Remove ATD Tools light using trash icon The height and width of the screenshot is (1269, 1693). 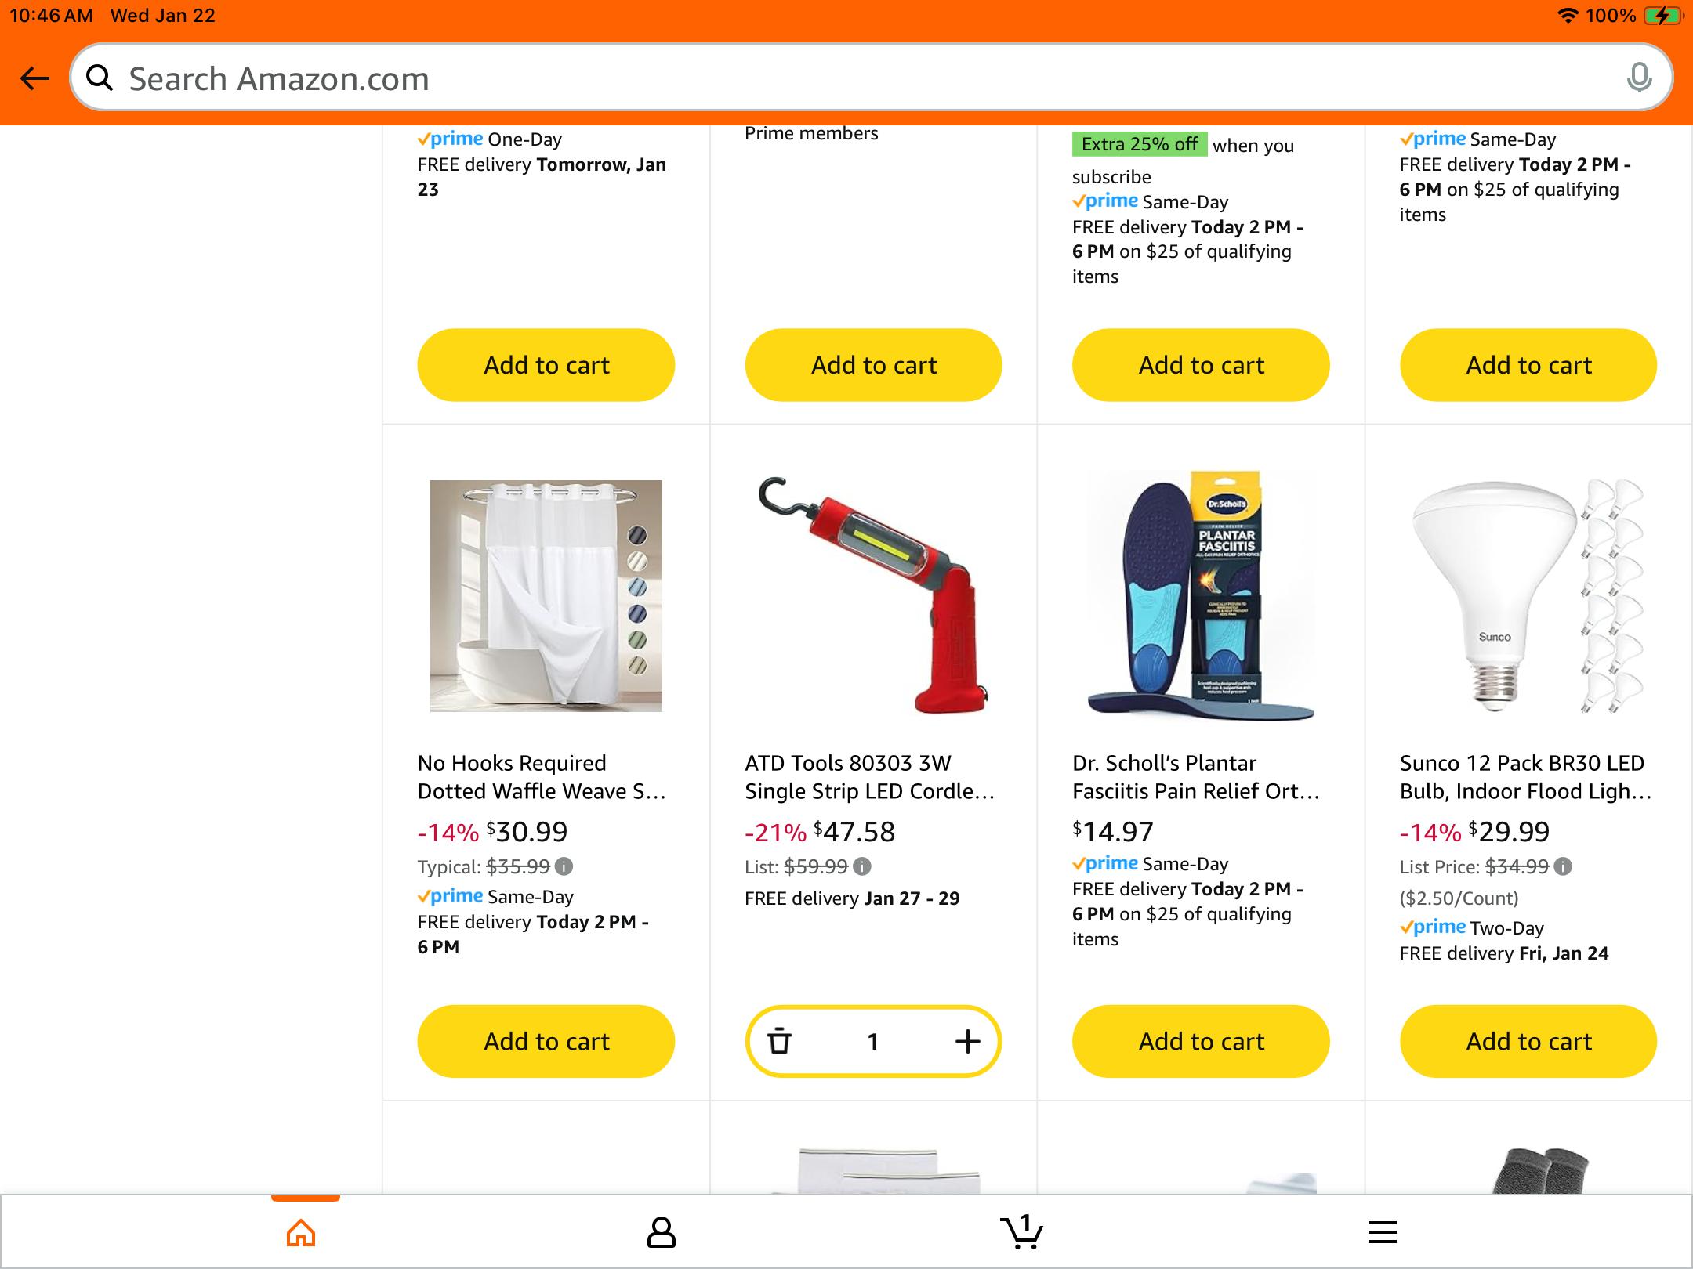point(779,1041)
